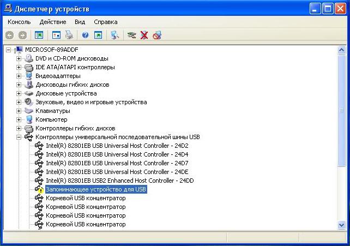350x246 pixels.
Task: Expand Дисководы гибких дисков
Action: [19, 85]
